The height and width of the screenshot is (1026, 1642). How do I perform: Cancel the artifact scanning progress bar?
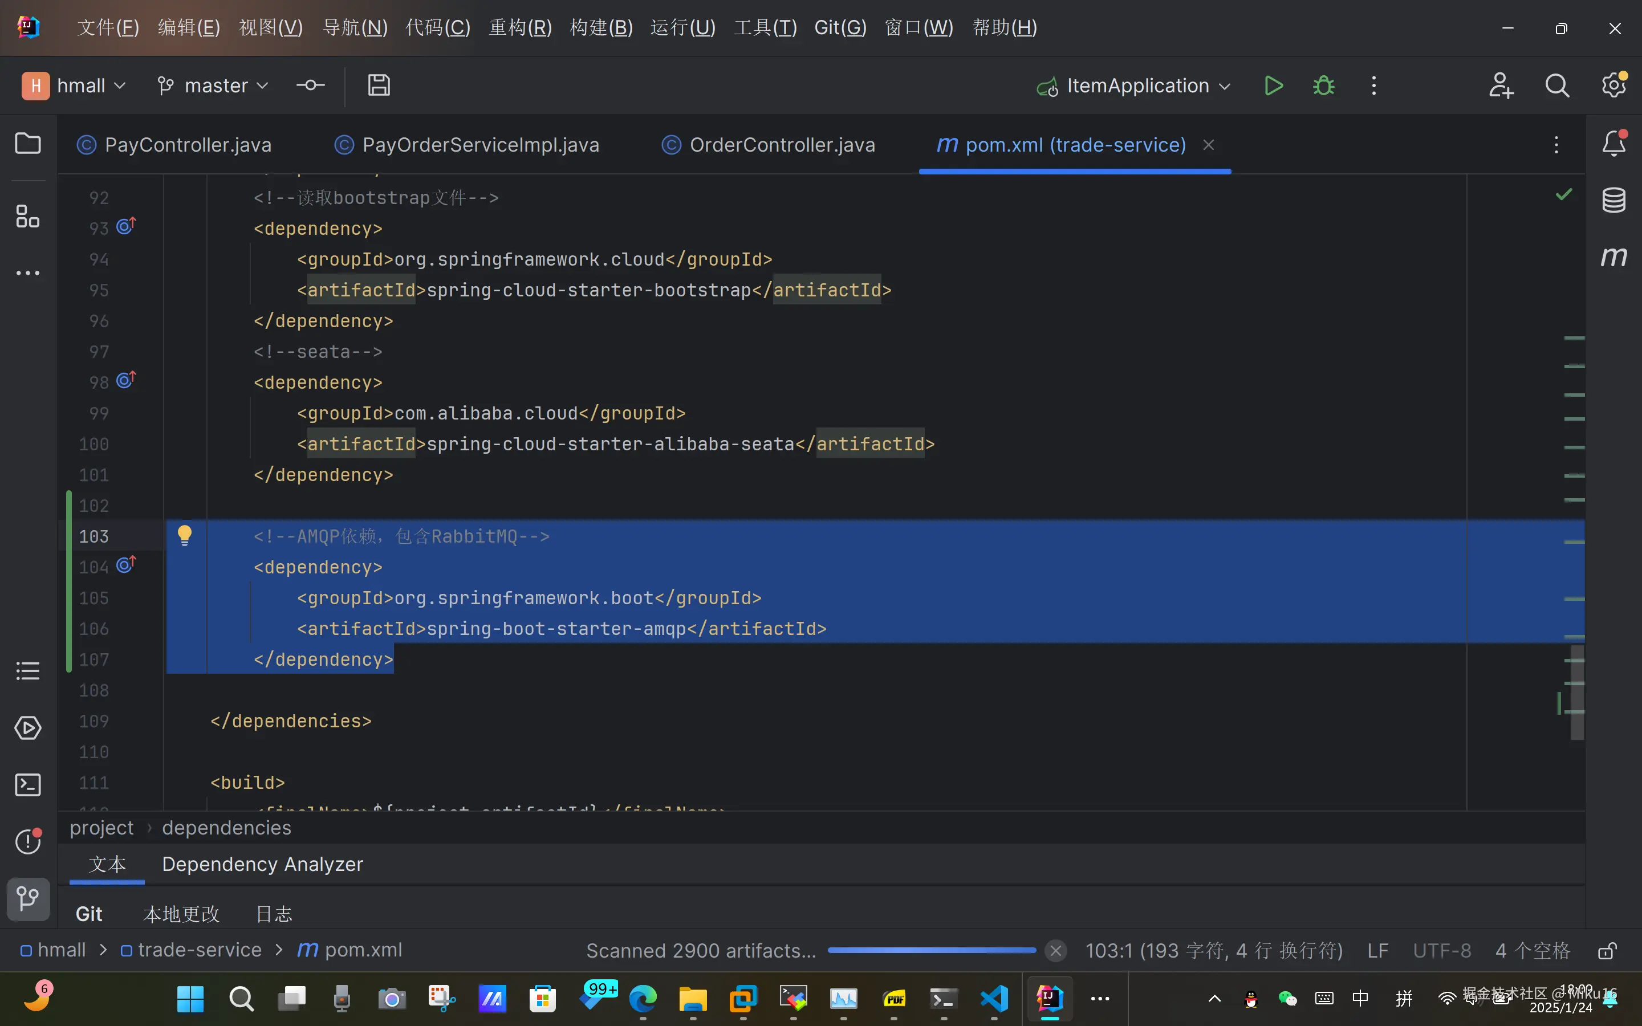point(1055,951)
